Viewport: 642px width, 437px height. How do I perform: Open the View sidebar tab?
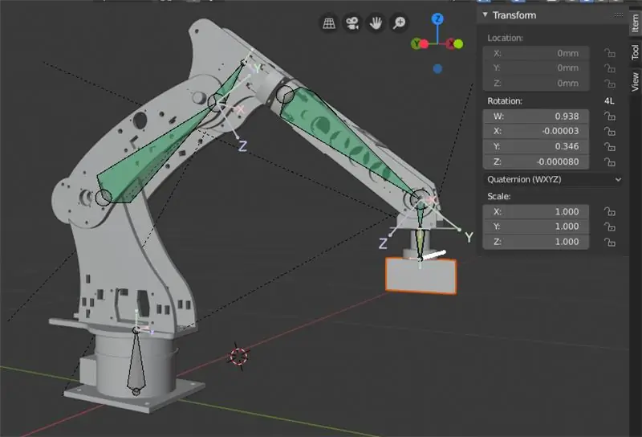coord(635,81)
